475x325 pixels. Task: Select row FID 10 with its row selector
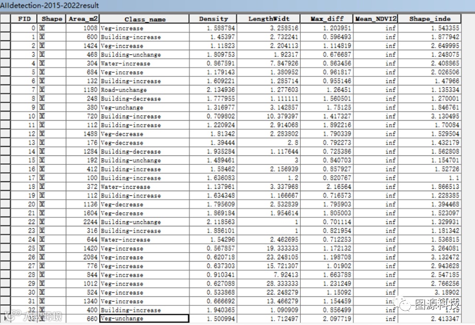click(x=5, y=116)
